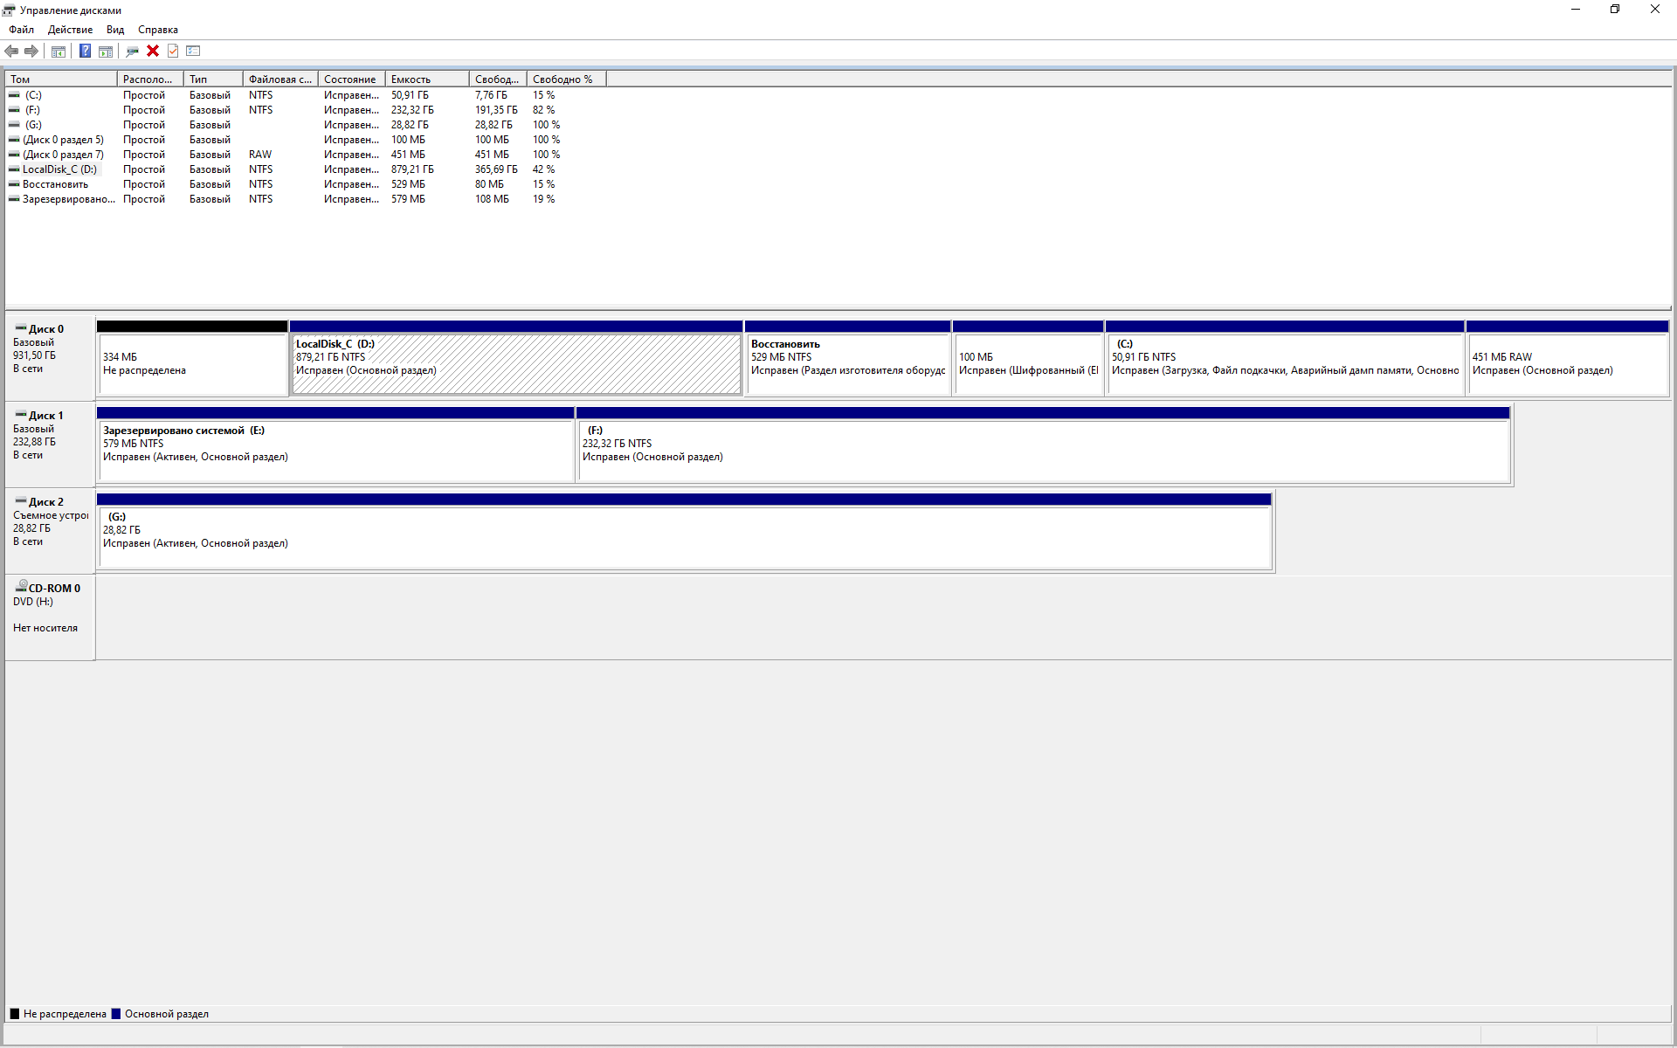The image size is (1677, 1048).
Task: Toggle the console tree pane toolbar icon
Action: (59, 51)
